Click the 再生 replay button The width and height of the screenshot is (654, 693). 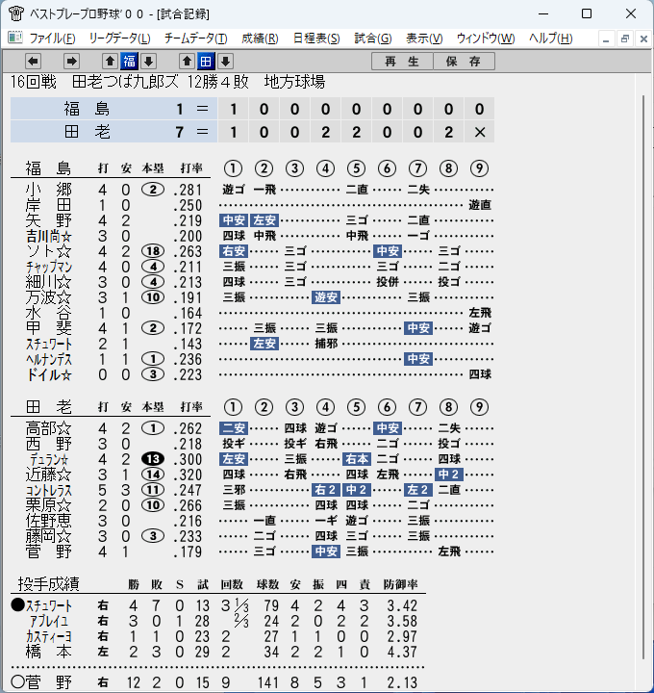click(x=402, y=61)
